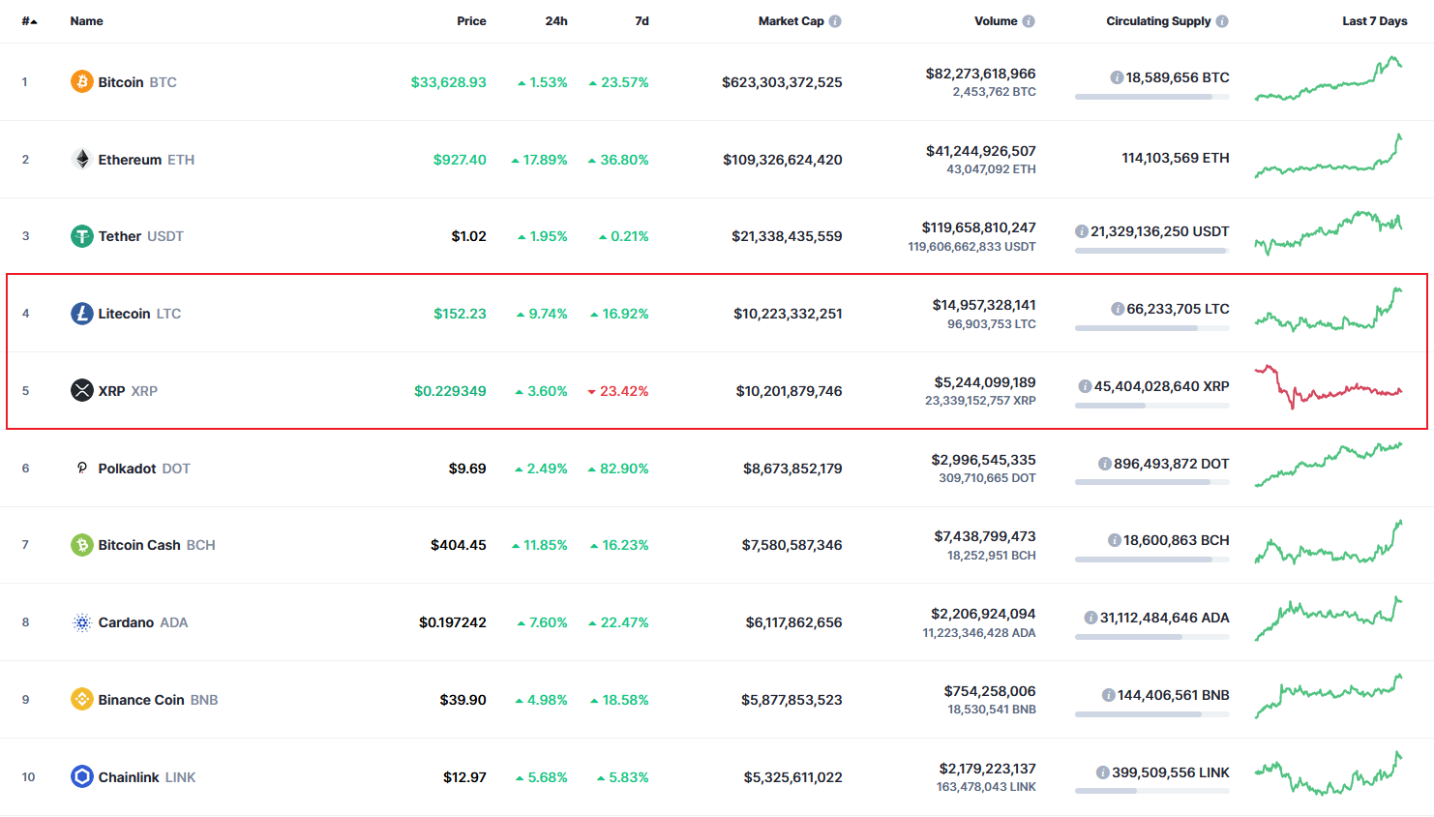Open XRP red 7-day sparkline chart
This screenshot has height=817, width=1434.
pyautogui.click(x=1329, y=387)
